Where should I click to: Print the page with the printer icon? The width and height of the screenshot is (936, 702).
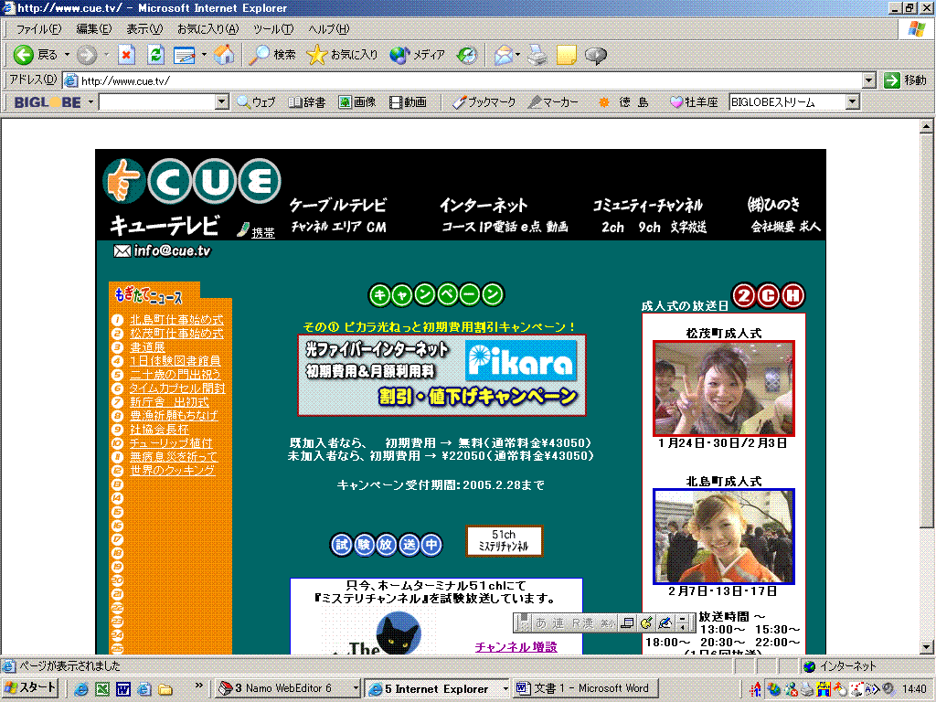coord(537,55)
